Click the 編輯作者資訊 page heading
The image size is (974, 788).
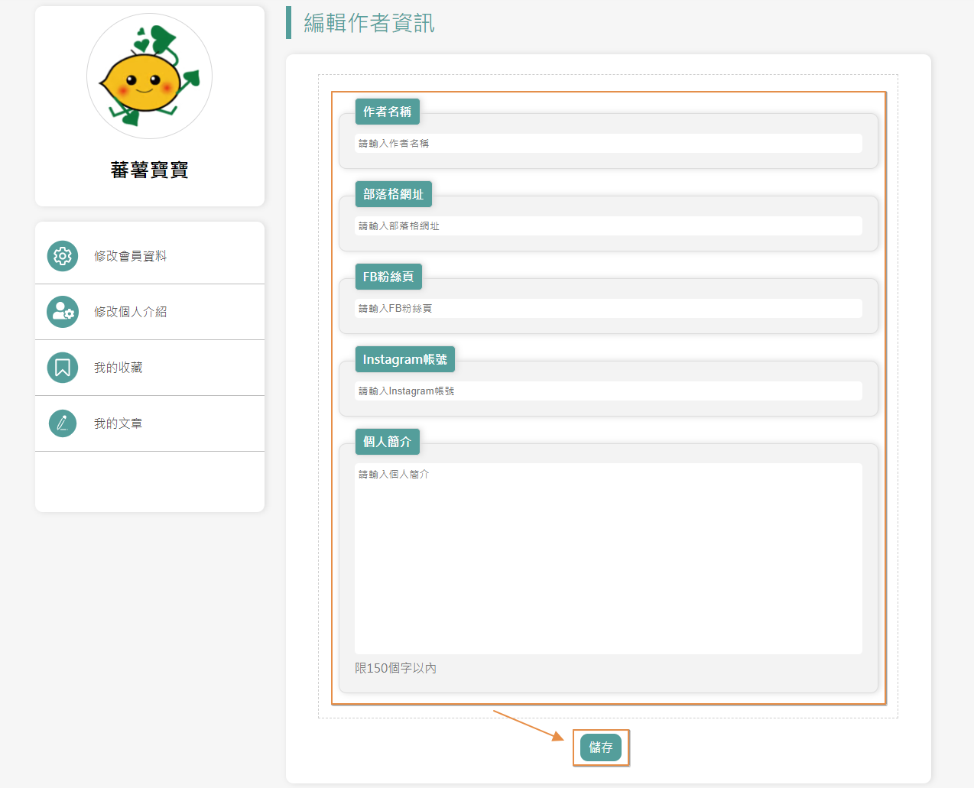[x=369, y=23]
